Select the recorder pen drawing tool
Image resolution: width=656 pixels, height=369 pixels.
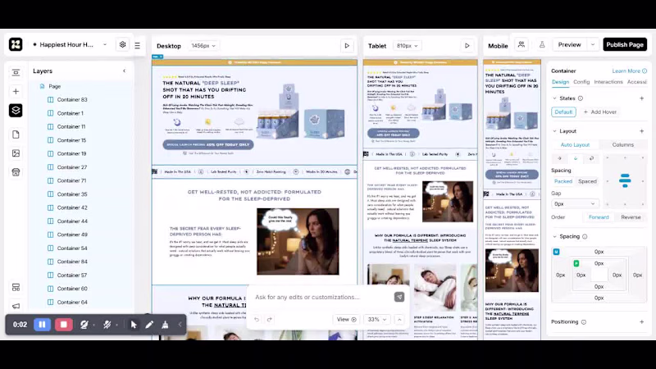tap(149, 324)
